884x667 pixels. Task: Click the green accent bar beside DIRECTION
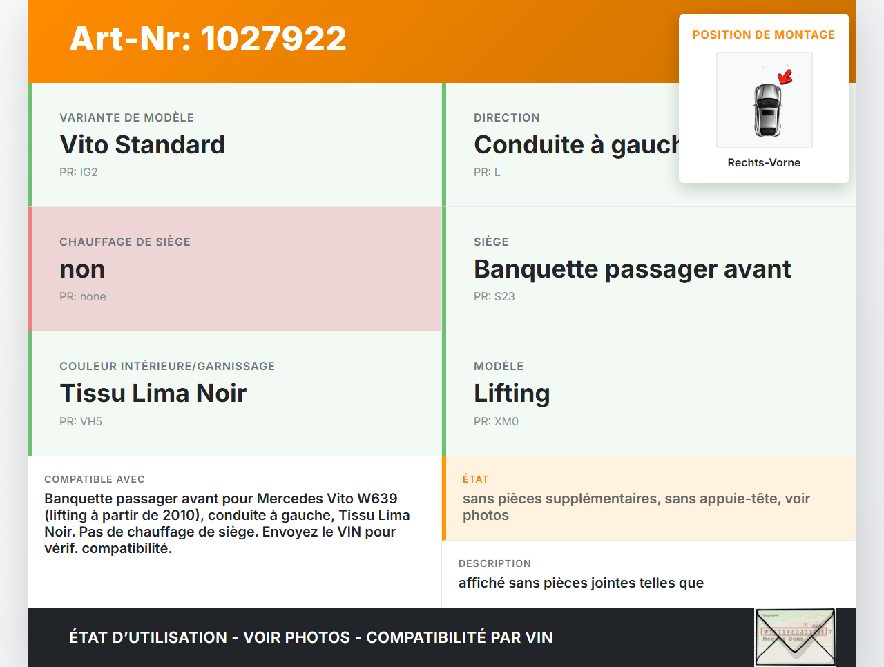[x=443, y=144]
